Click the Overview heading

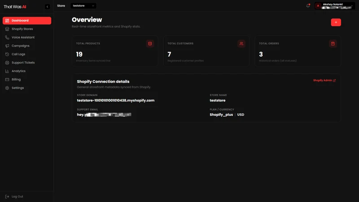click(87, 20)
